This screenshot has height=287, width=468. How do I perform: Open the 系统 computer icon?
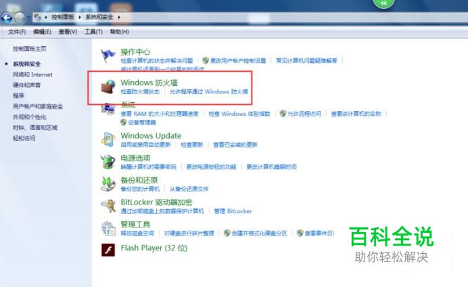coord(108,109)
